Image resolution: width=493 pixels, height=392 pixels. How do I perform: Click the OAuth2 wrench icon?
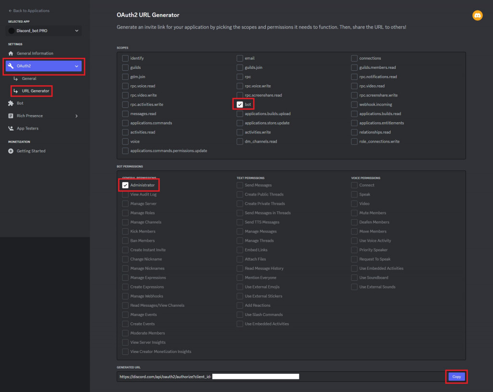(11, 66)
